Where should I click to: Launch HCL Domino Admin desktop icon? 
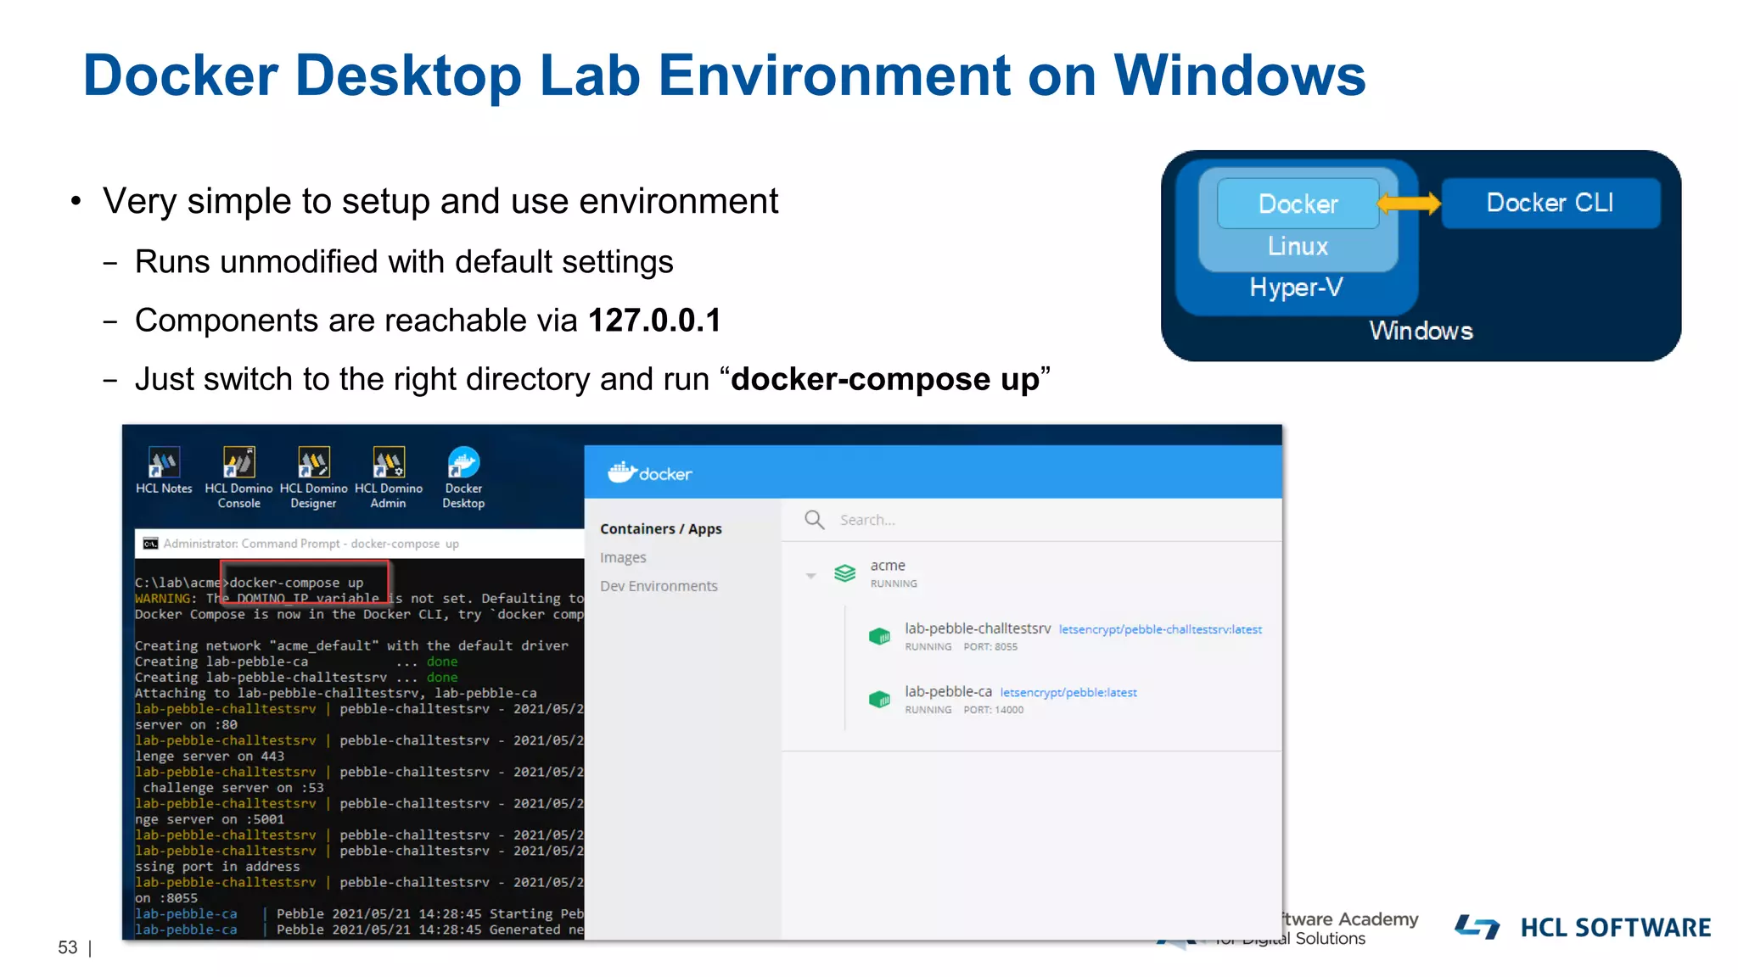(388, 477)
